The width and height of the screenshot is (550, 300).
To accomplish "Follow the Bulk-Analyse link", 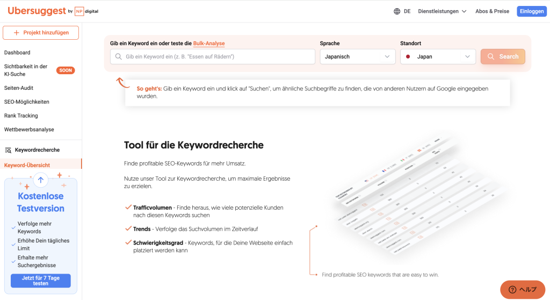I will coord(209,44).
